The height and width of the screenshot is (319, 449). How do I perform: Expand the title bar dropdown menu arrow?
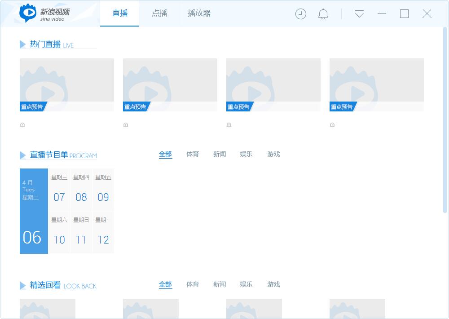[359, 14]
